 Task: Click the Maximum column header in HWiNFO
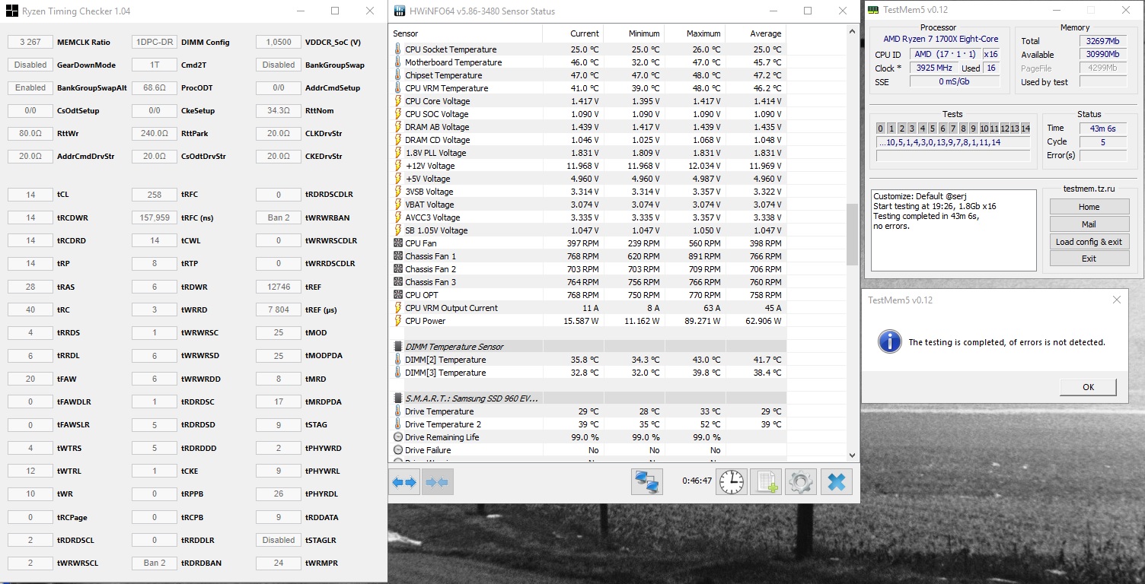[x=694, y=33]
